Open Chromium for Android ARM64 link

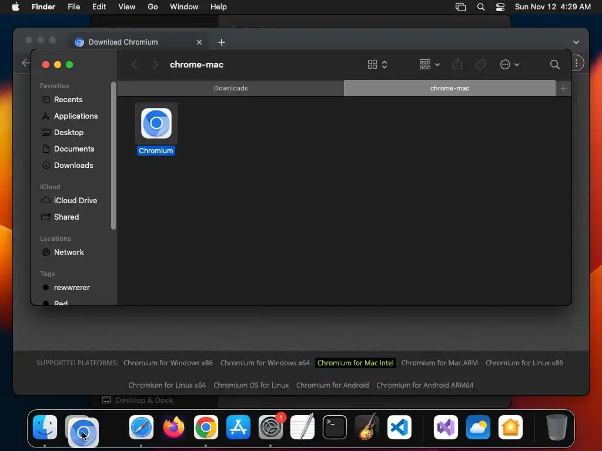point(424,385)
